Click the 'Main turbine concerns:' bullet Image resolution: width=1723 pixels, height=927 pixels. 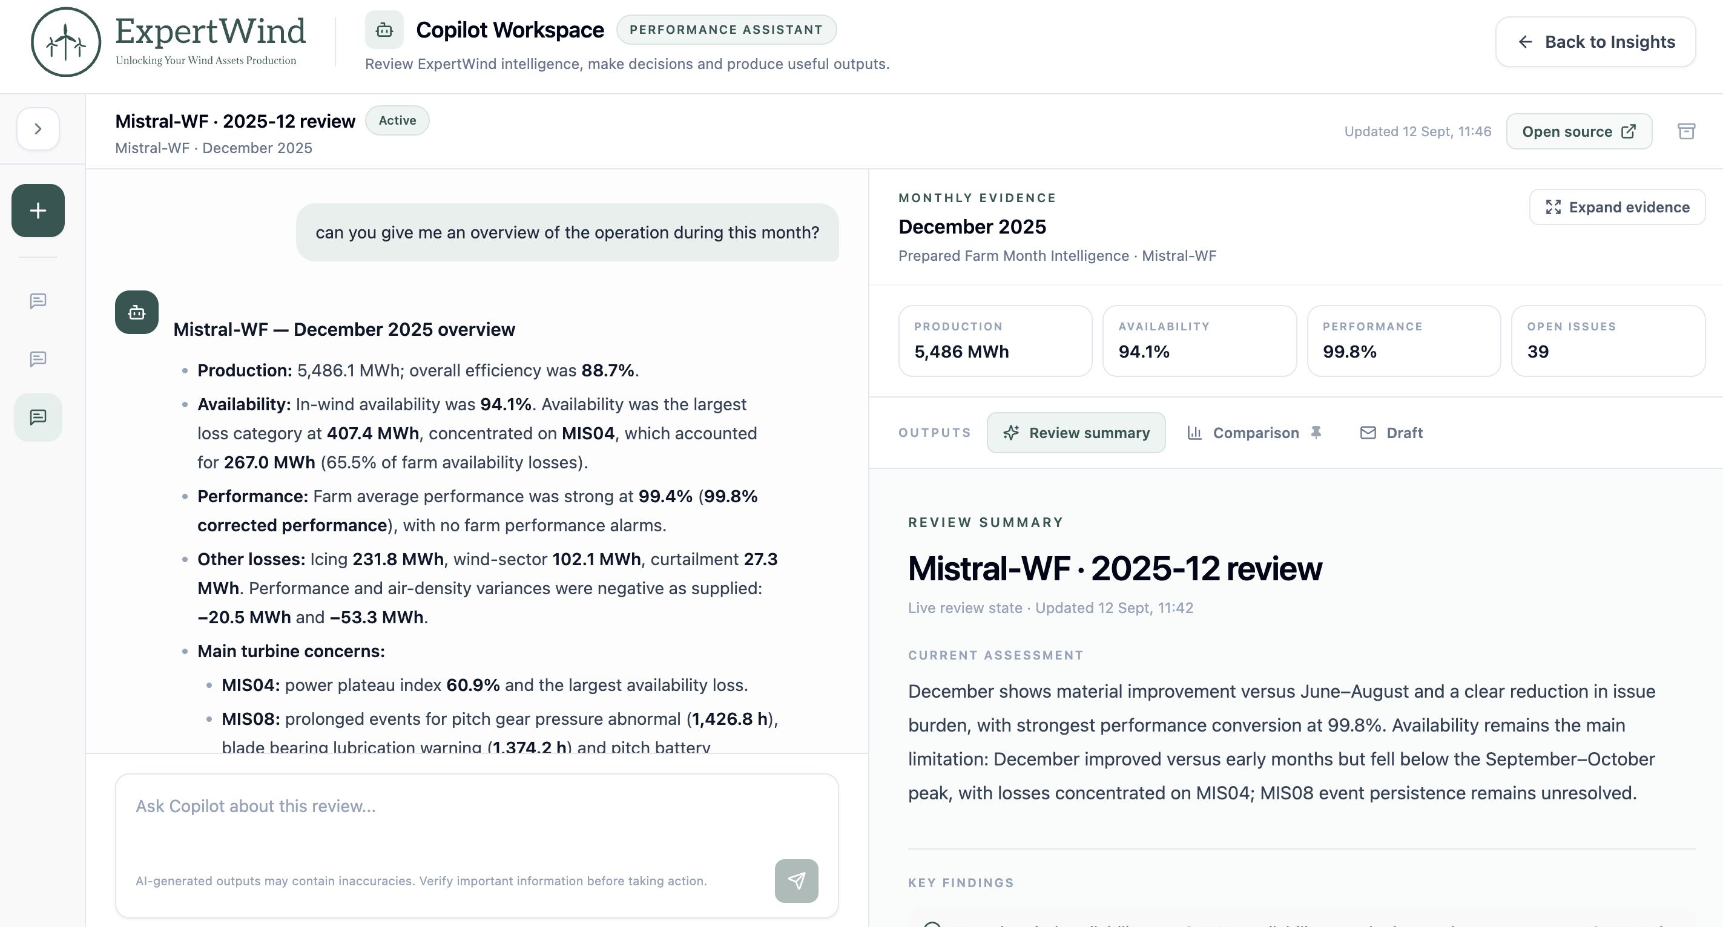tap(291, 652)
